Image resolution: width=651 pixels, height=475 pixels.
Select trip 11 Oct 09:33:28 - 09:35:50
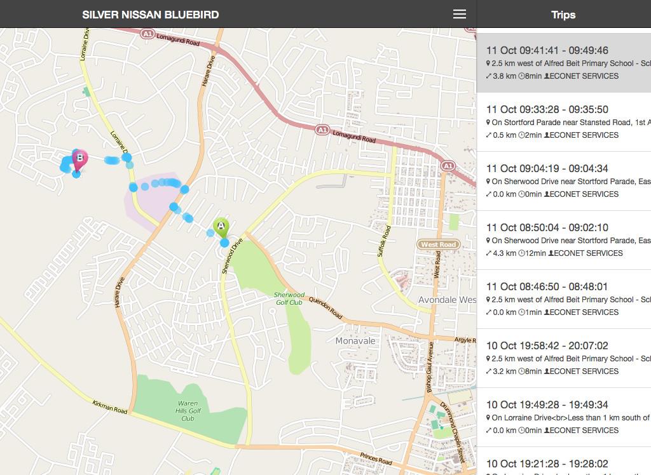click(564, 122)
